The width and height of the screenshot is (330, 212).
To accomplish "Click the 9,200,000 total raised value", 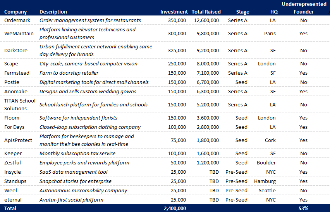I will [x=208, y=50].
